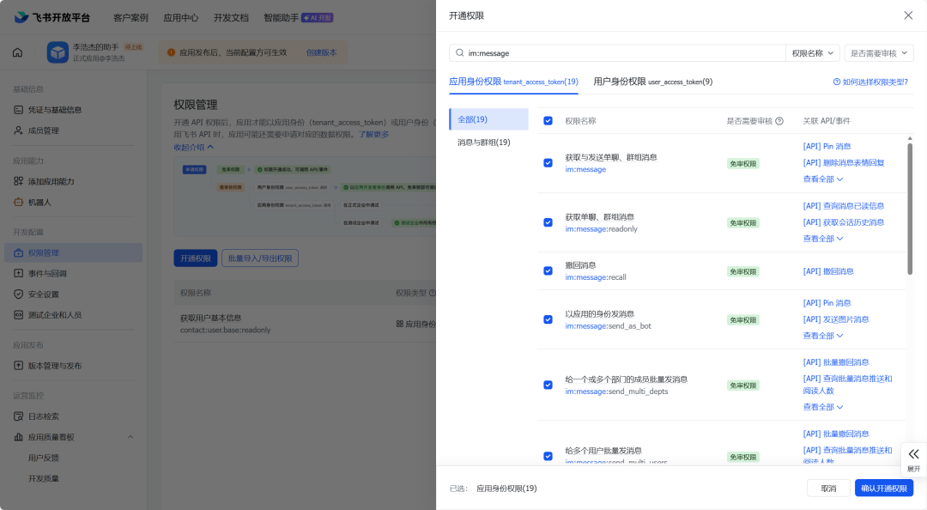This screenshot has height=510, width=927.
Task: Open the home icon in the sidebar
Action: pos(16,53)
